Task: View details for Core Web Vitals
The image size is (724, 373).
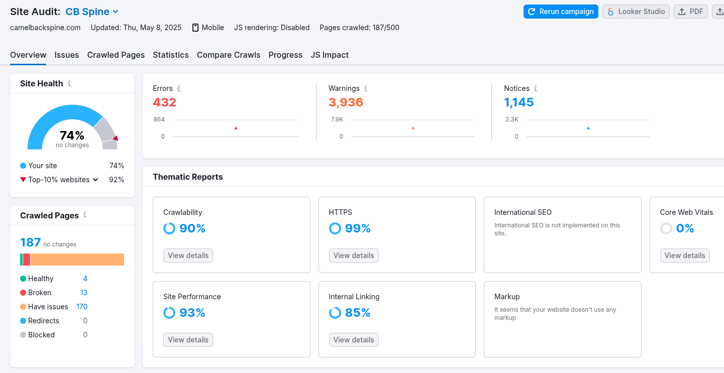Action: 685,256
